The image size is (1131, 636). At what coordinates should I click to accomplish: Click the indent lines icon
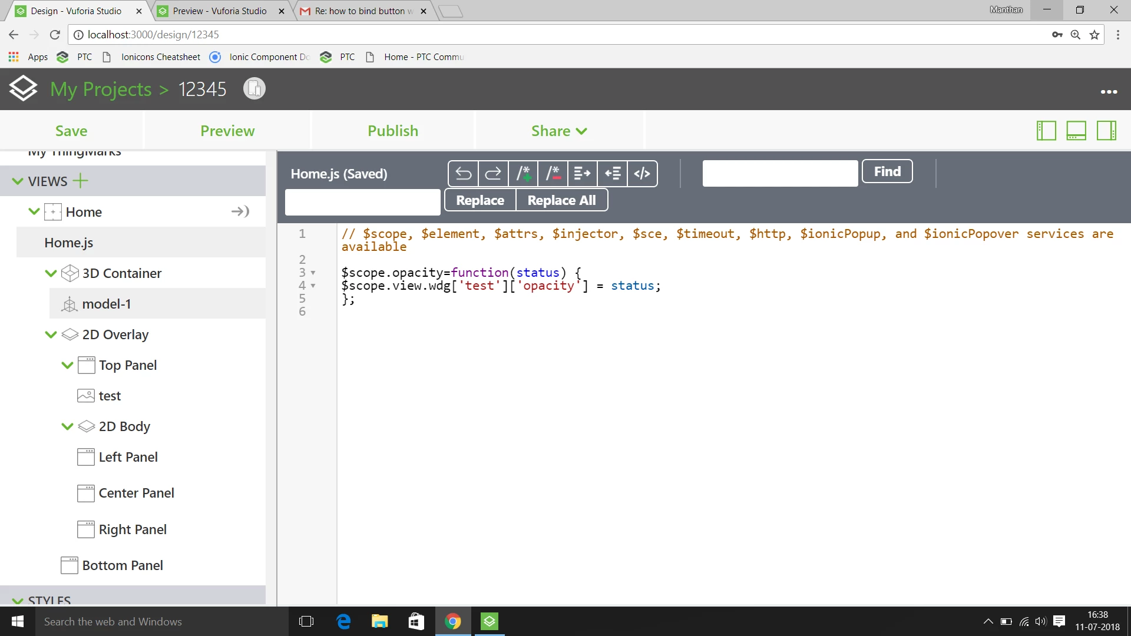(582, 174)
